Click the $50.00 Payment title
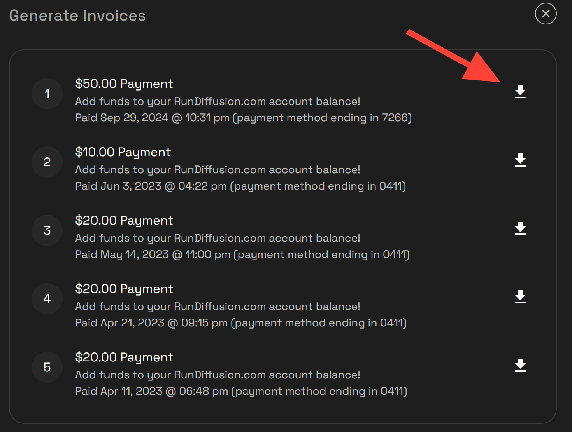The width and height of the screenshot is (572, 432). click(x=124, y=84)
